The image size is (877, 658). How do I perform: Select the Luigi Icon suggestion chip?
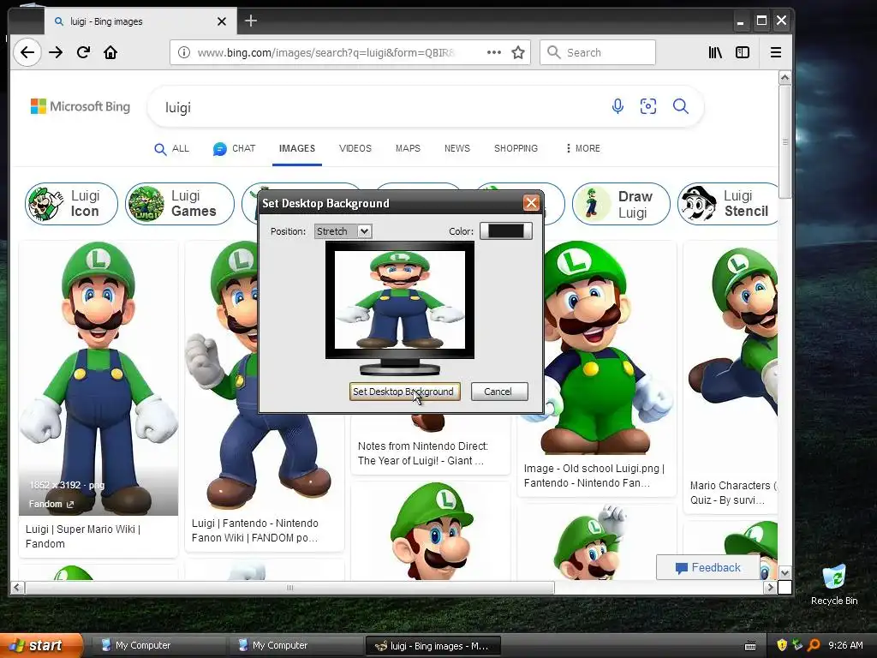coord(71,204)
